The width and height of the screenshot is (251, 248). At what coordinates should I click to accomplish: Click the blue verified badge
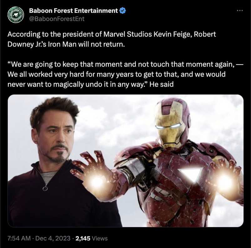pyautogui.click(x=123, y=11)
